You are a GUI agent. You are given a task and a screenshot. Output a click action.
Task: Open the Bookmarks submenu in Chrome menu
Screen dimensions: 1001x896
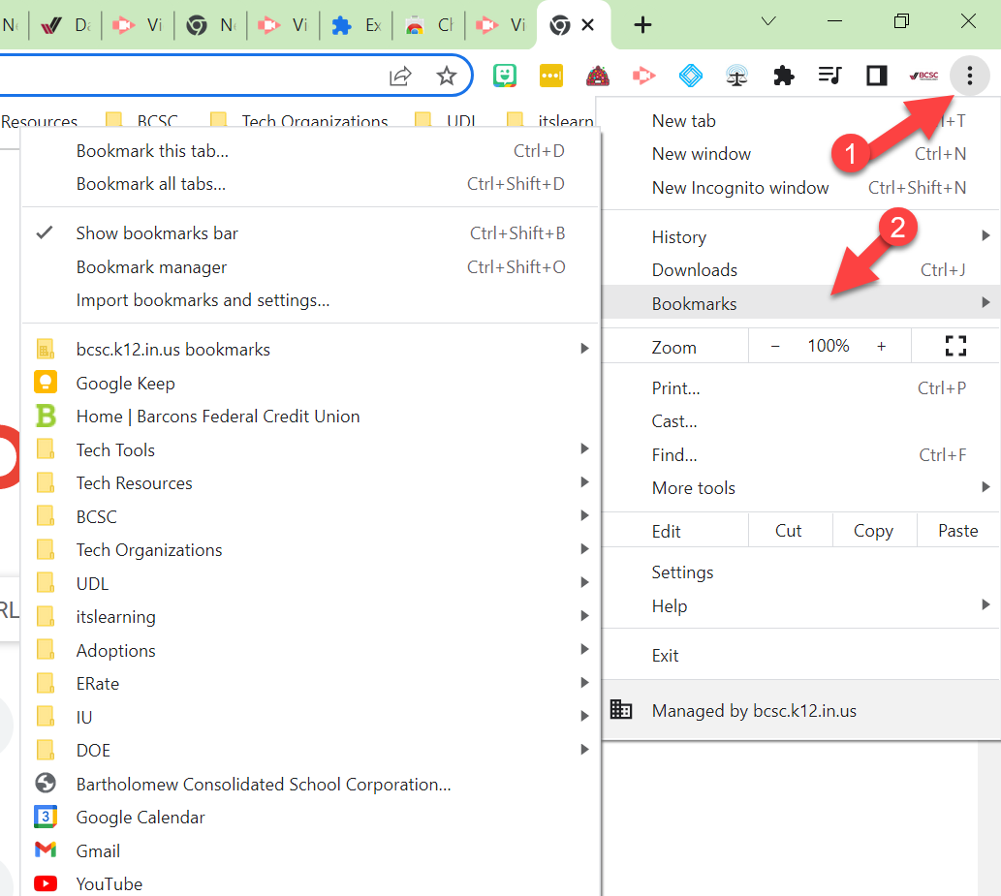click(801, 304)
